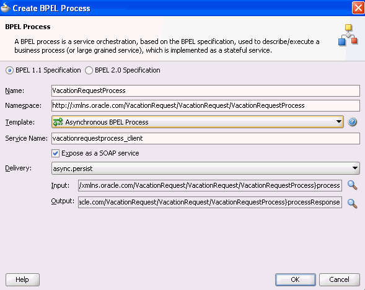The image size is (365, 290).
Task: Click into the Output element field
Action: tap(210, 202)
